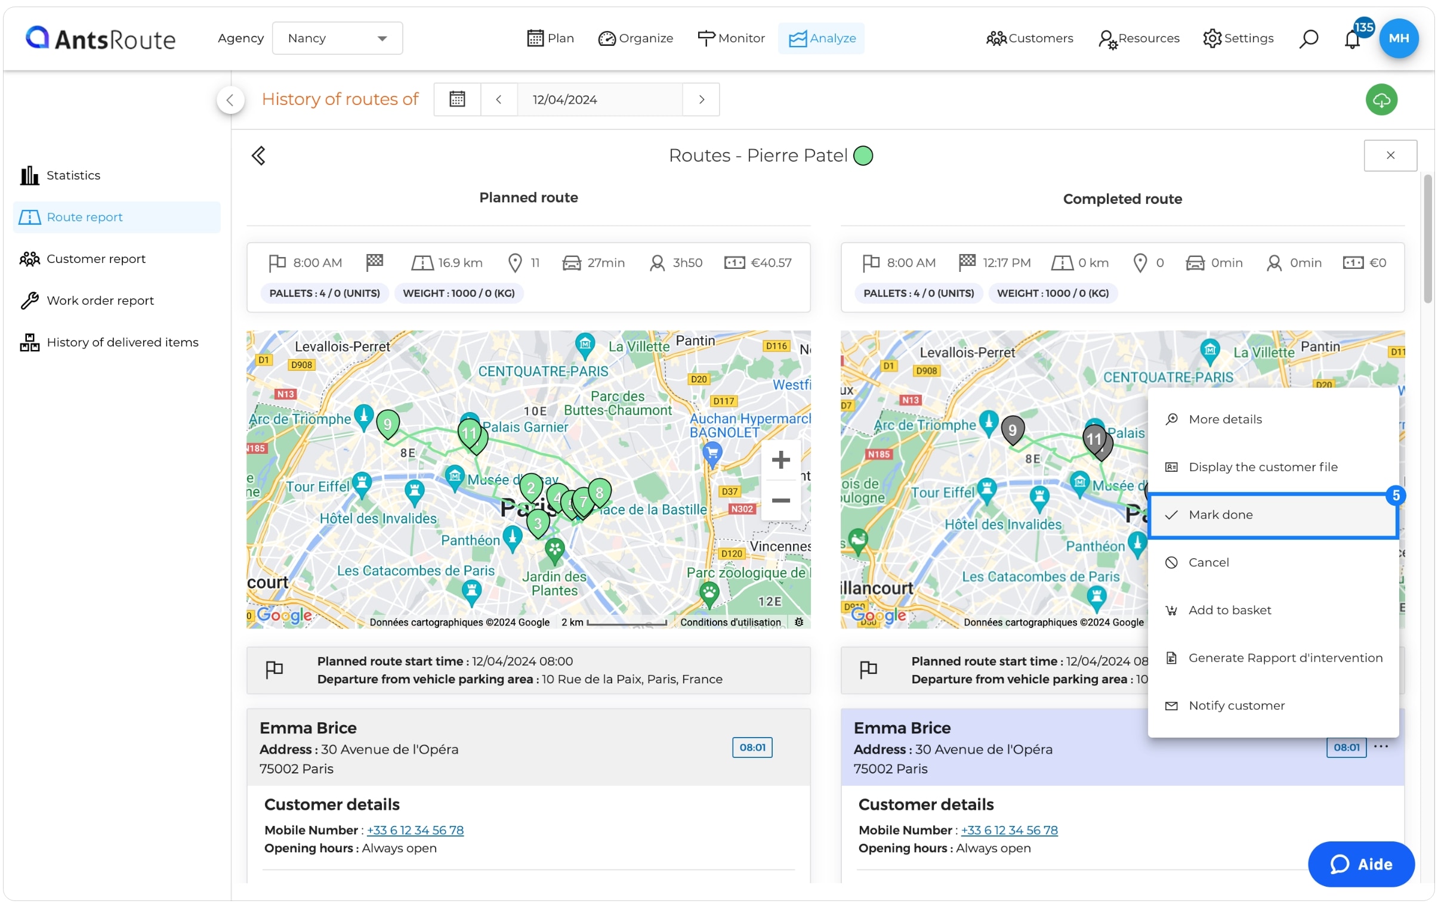Click the planned €40.57 cost icon
Viewport: 1438px width, 907px height.
pos(735,263)
